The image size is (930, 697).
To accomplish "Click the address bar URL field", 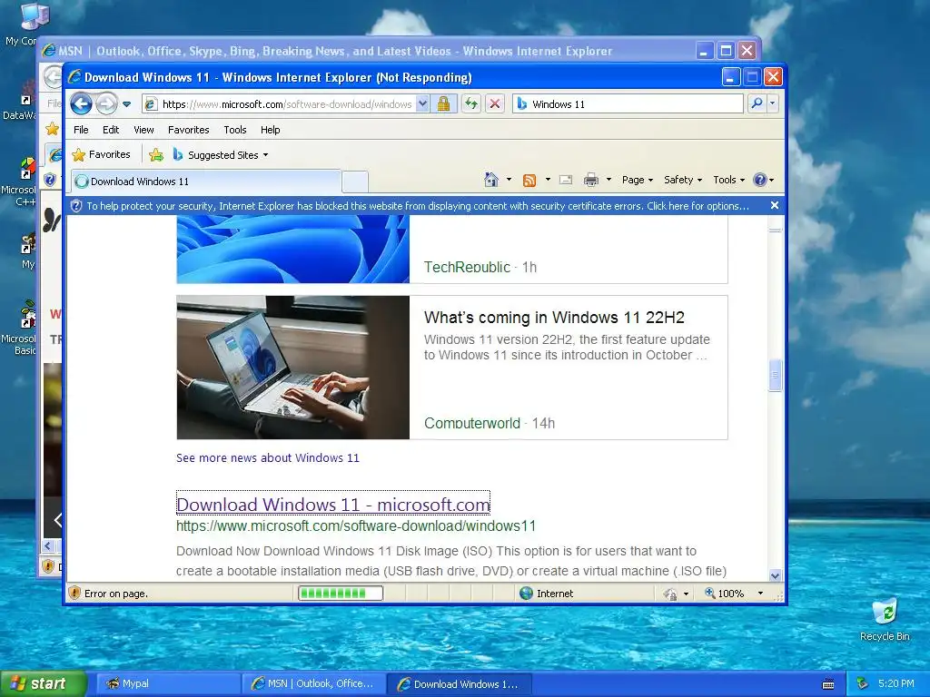I will tap(287, 104).
